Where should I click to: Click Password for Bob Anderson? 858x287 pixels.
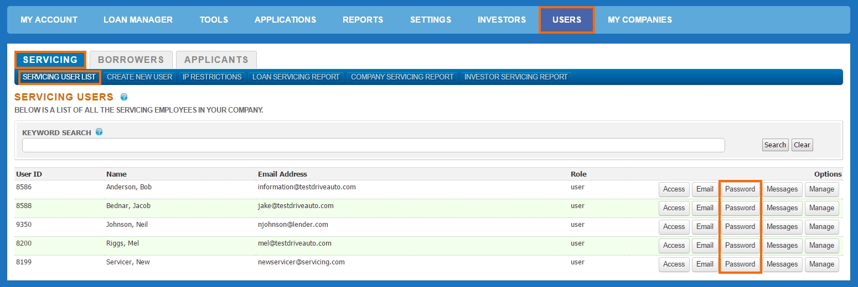click(740, 189)
